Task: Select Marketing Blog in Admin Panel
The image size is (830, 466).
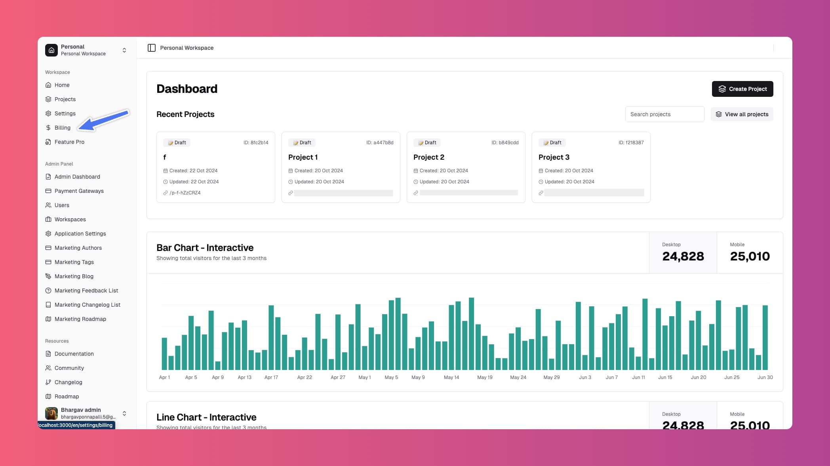Action: [74, 276]
